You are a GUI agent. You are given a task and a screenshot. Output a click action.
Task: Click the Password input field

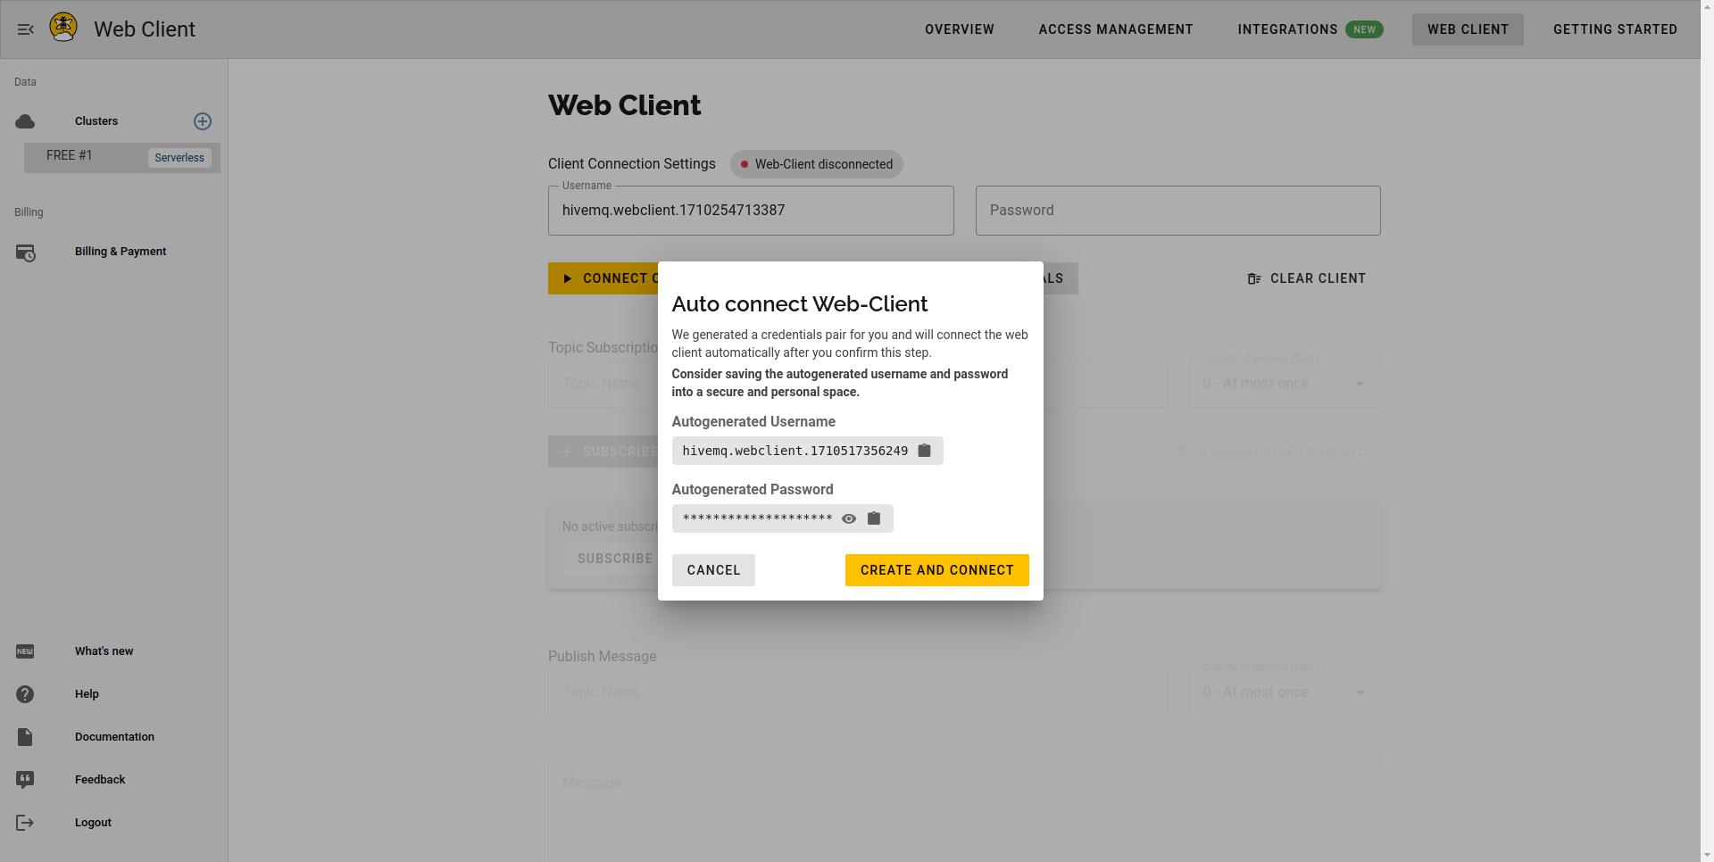[x=1177, y=211]
